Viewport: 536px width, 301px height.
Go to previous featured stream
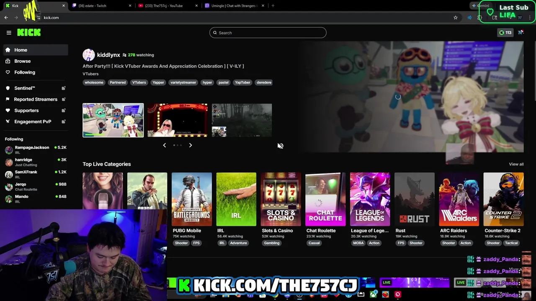tap(164, 145)
